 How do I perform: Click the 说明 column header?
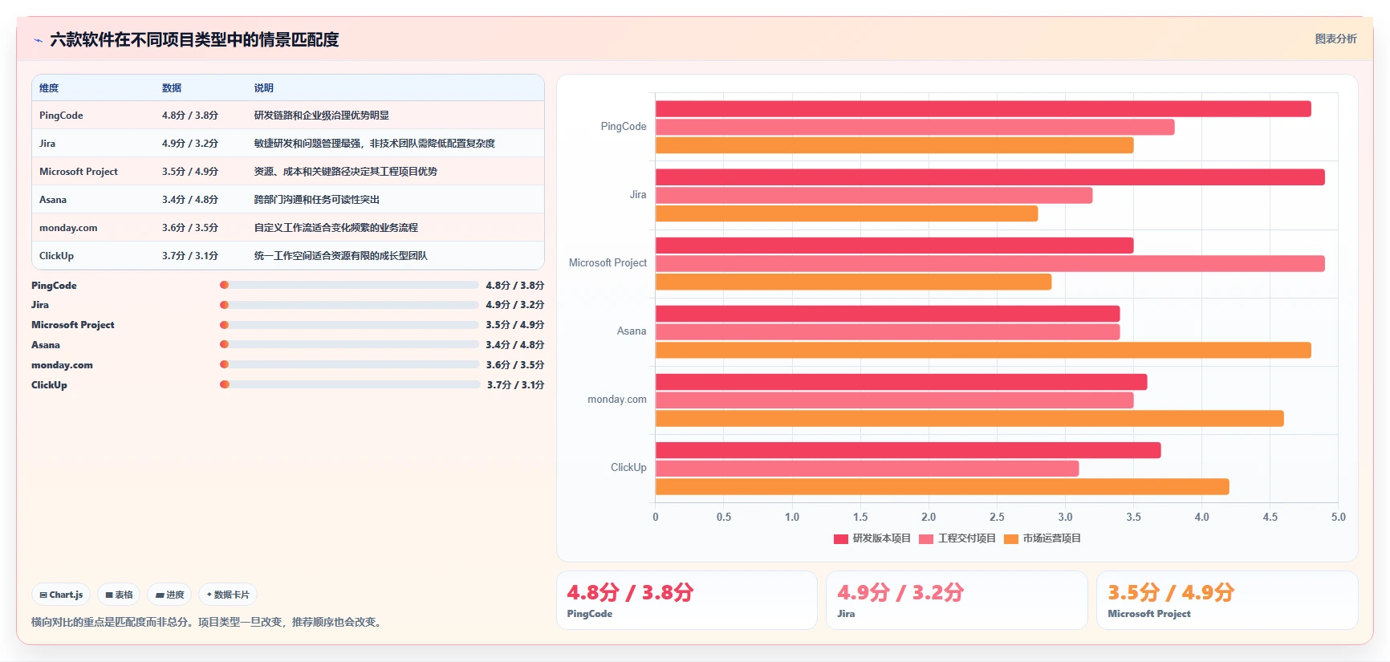(x=264, y=88)
